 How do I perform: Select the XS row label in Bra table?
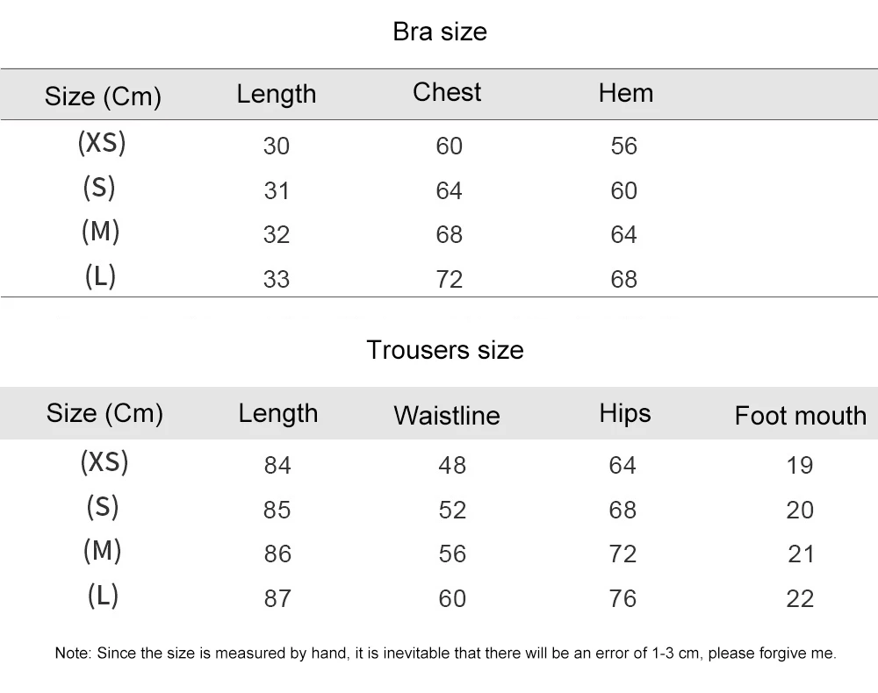pyautogui.click(x=102, y=142)
